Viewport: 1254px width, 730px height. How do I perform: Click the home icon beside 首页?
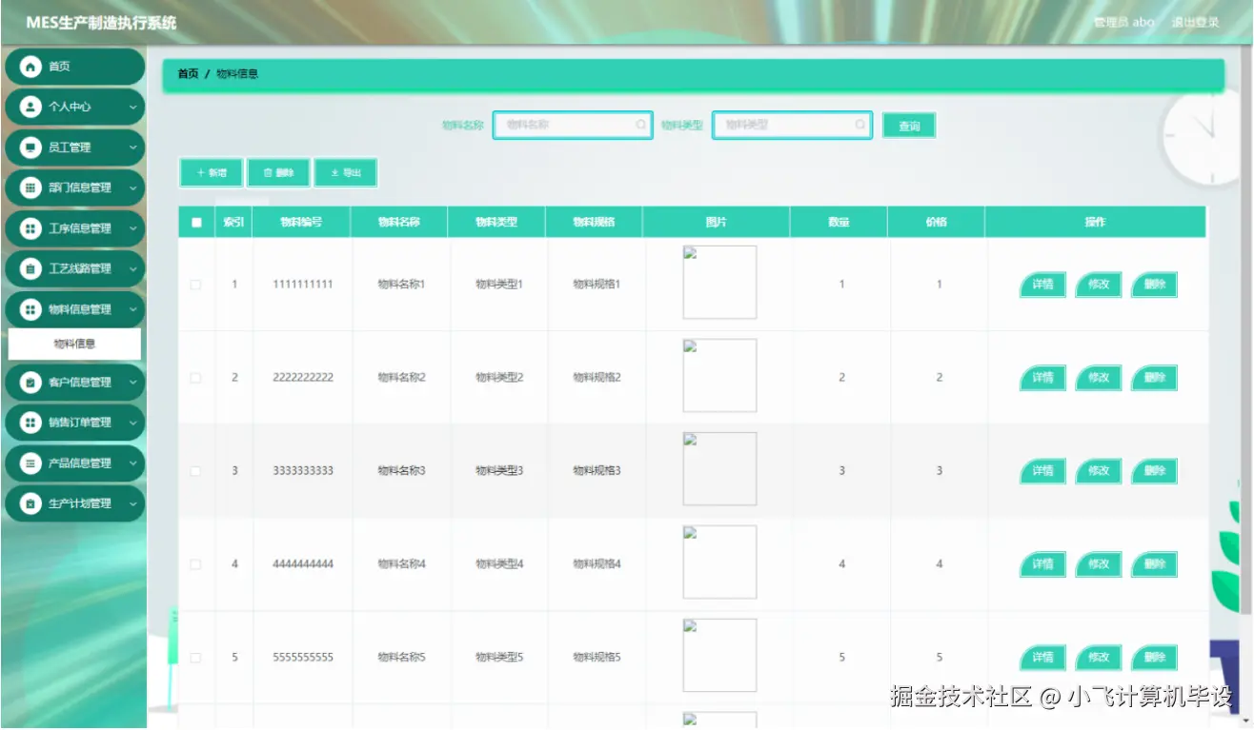point(30,67)
